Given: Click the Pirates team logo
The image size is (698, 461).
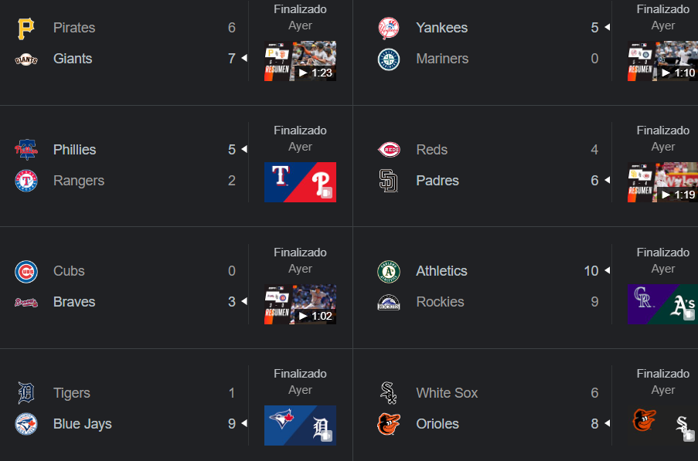Looking at the screenshot, I should tap(26, 28).
